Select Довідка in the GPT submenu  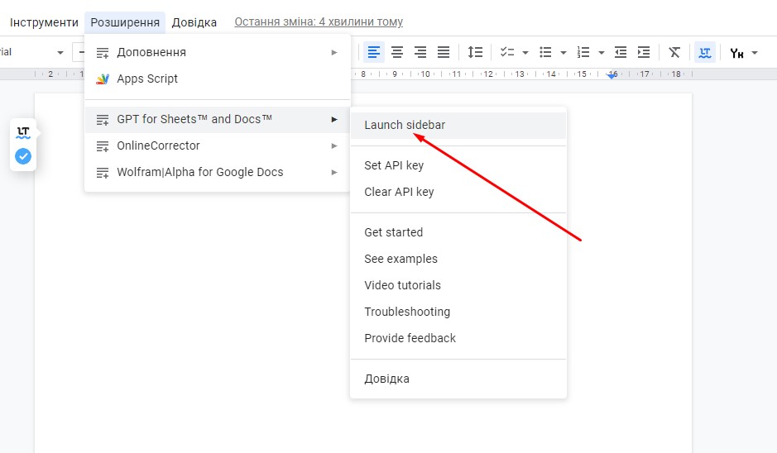[458, 379]
